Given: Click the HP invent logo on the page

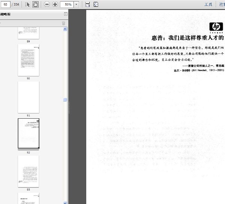Looking at the screenshot, I should pos(216,28).
